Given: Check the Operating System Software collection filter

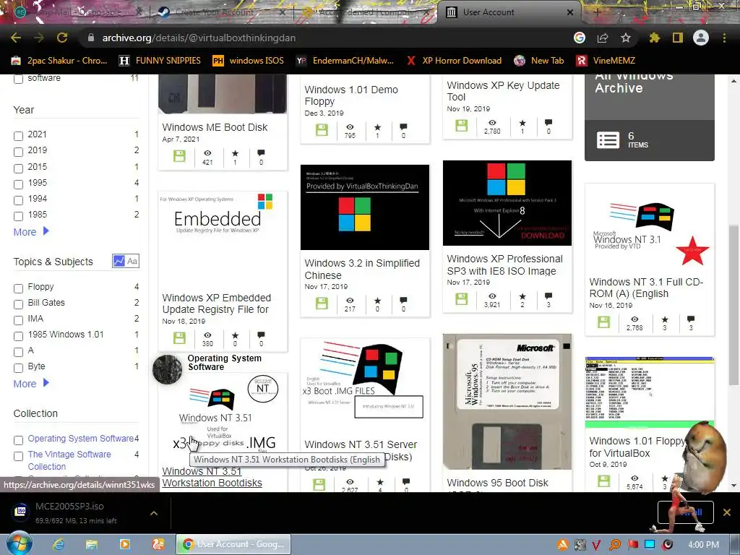Looking at the screenshot, I should click(18, 440).
